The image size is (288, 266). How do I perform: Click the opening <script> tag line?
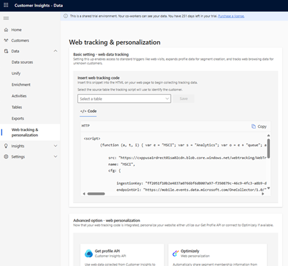(92, 138)
